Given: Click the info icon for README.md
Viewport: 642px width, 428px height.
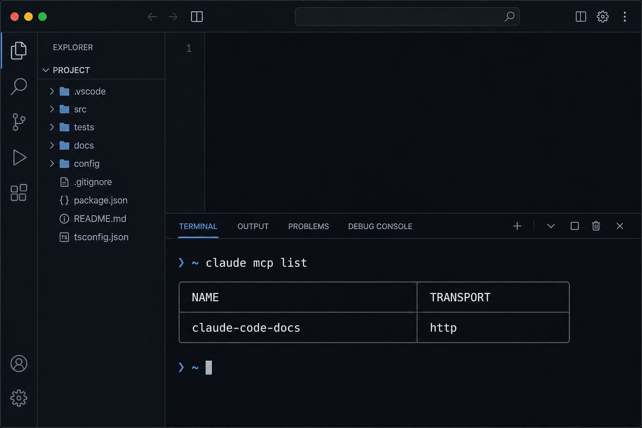Looking at the screenshot, I should coord(64,219).
